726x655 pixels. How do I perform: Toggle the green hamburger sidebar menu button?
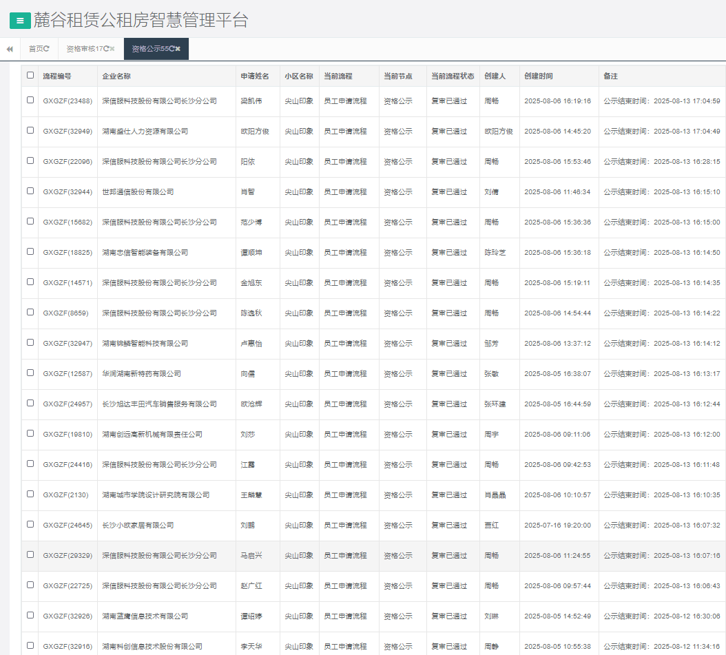(20, 21)
